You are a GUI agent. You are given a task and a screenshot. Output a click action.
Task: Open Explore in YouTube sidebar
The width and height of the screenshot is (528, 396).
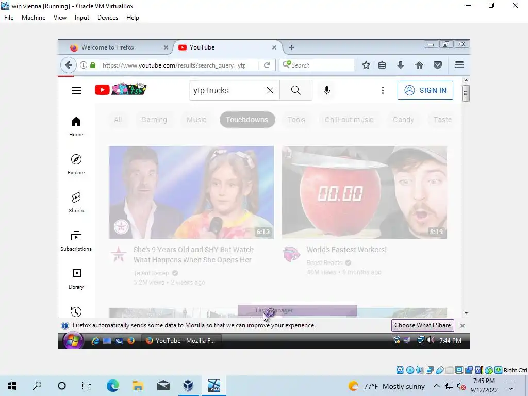[76, 164]
